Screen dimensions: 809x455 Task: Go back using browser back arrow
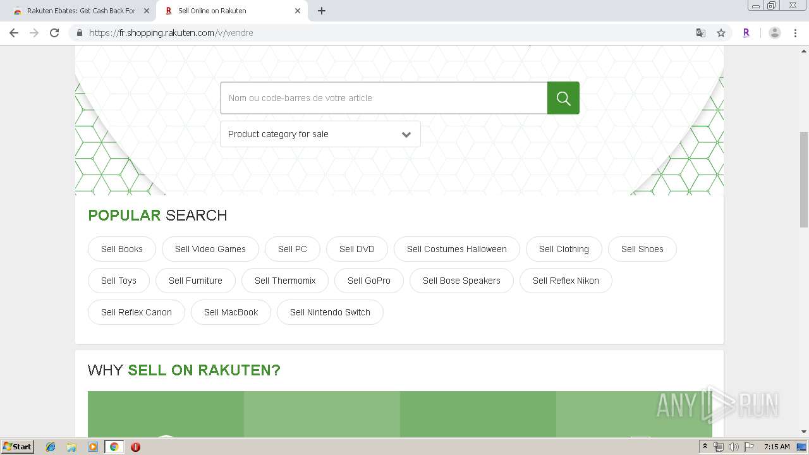coord(14,33)
